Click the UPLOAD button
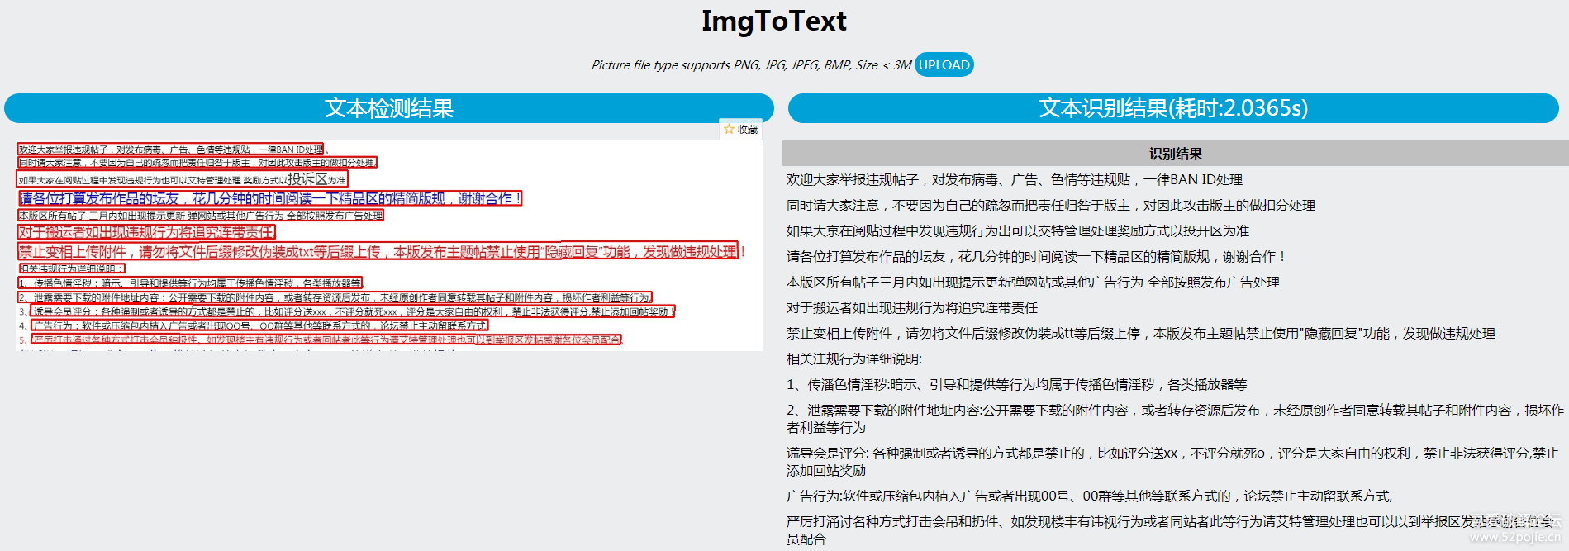This screenshot has width=1569, height=551. [944, 64]
